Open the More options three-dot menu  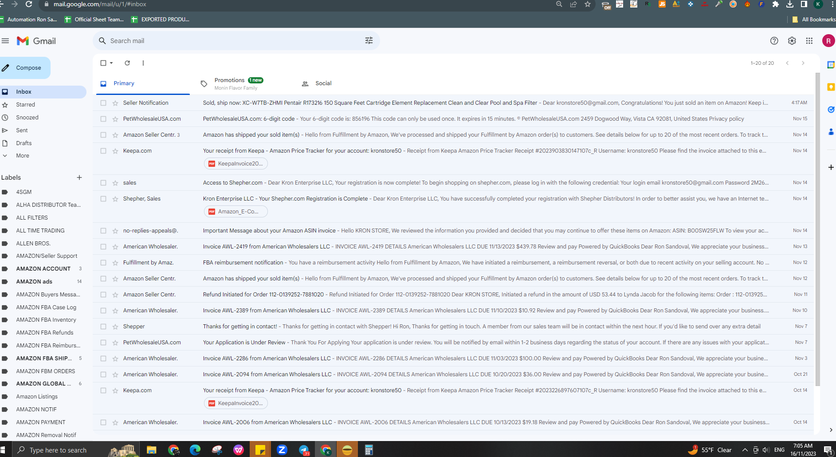143,63
